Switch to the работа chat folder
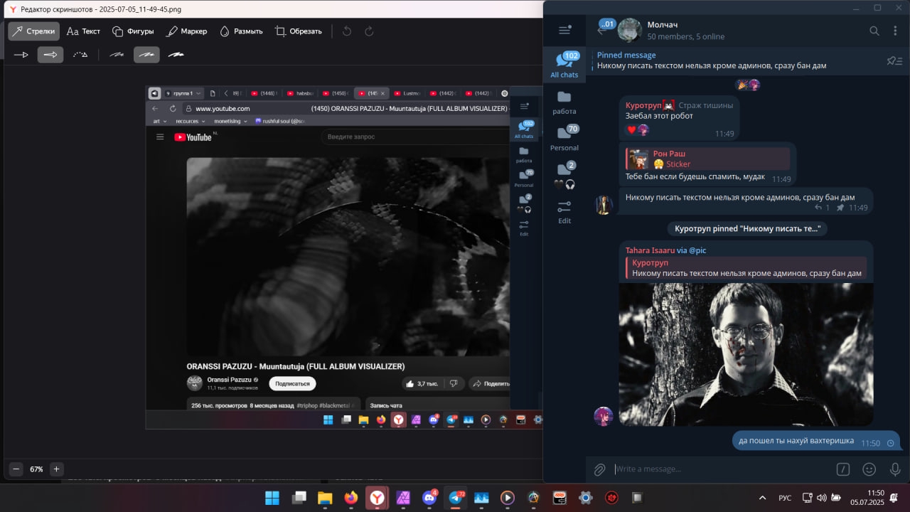The width and height of the screenshot is (910, 512). coord(564,102)
